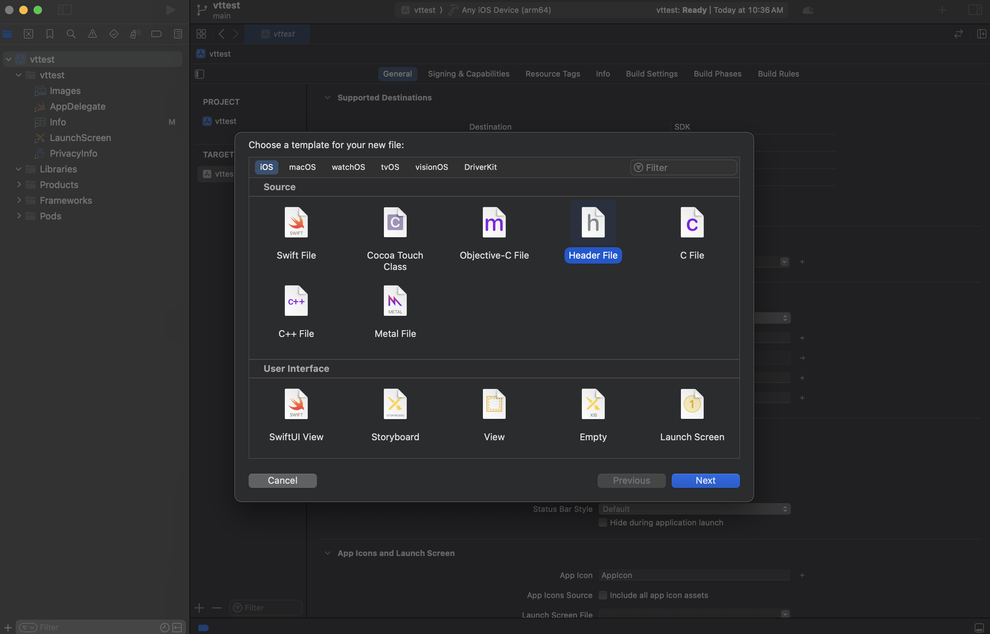This screenshot has width=990, height=634.
Task: Select LaunchScreen in the navigator
Action: [x=80, y=137]
